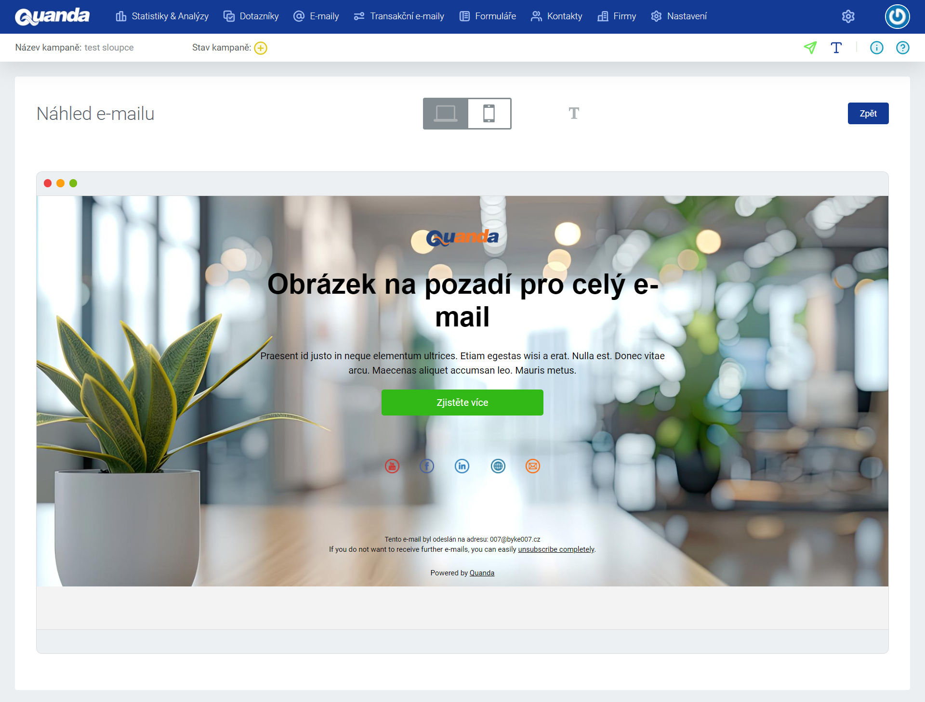Click the unsubscribe completely link
Viewport: 925px width, 702px height.
pos(556,549)
